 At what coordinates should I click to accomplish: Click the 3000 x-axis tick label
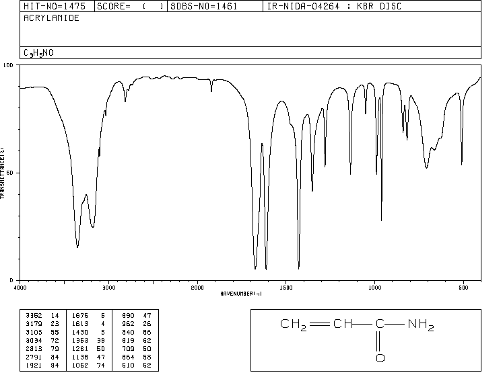click(x=109, y=288)
